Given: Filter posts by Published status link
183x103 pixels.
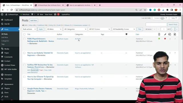Looking at the screenshot, I should tap(42, 25).
